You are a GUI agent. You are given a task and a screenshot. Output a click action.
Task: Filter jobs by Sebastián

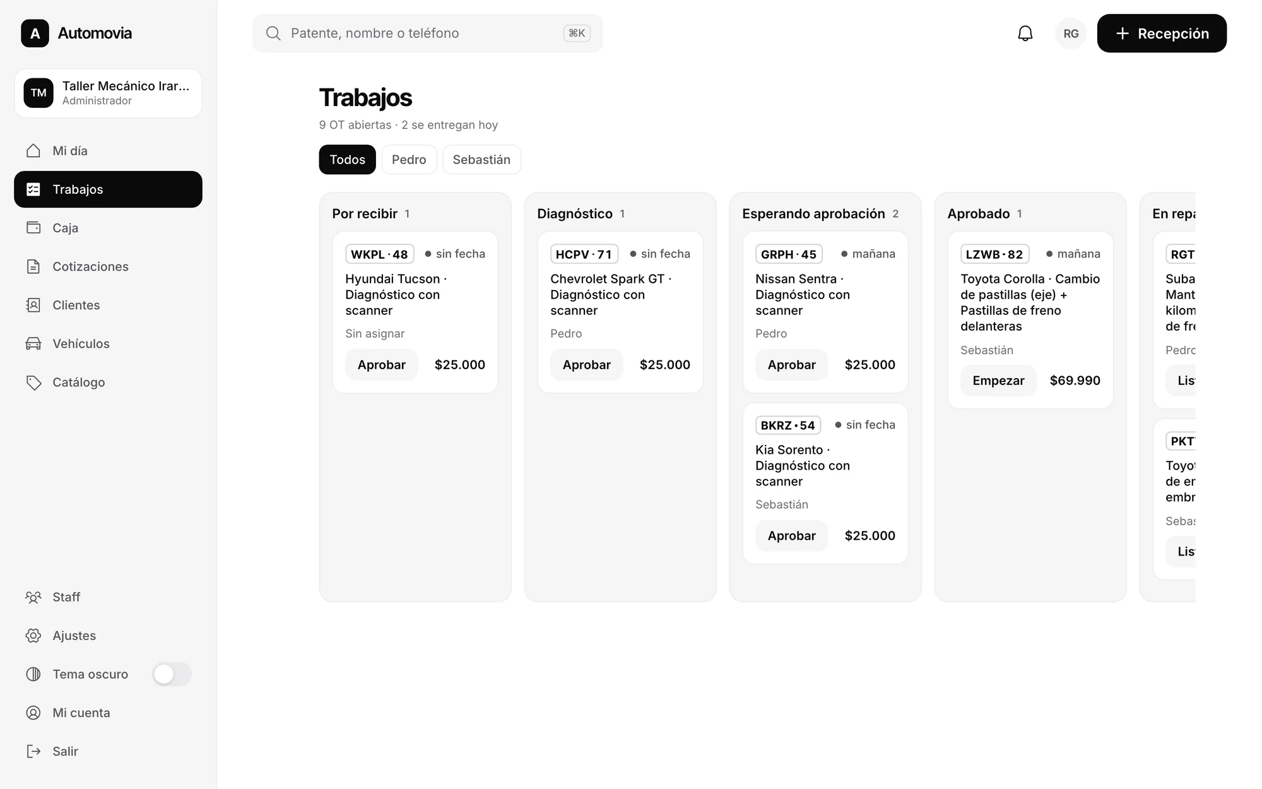[x=481, y=160]
